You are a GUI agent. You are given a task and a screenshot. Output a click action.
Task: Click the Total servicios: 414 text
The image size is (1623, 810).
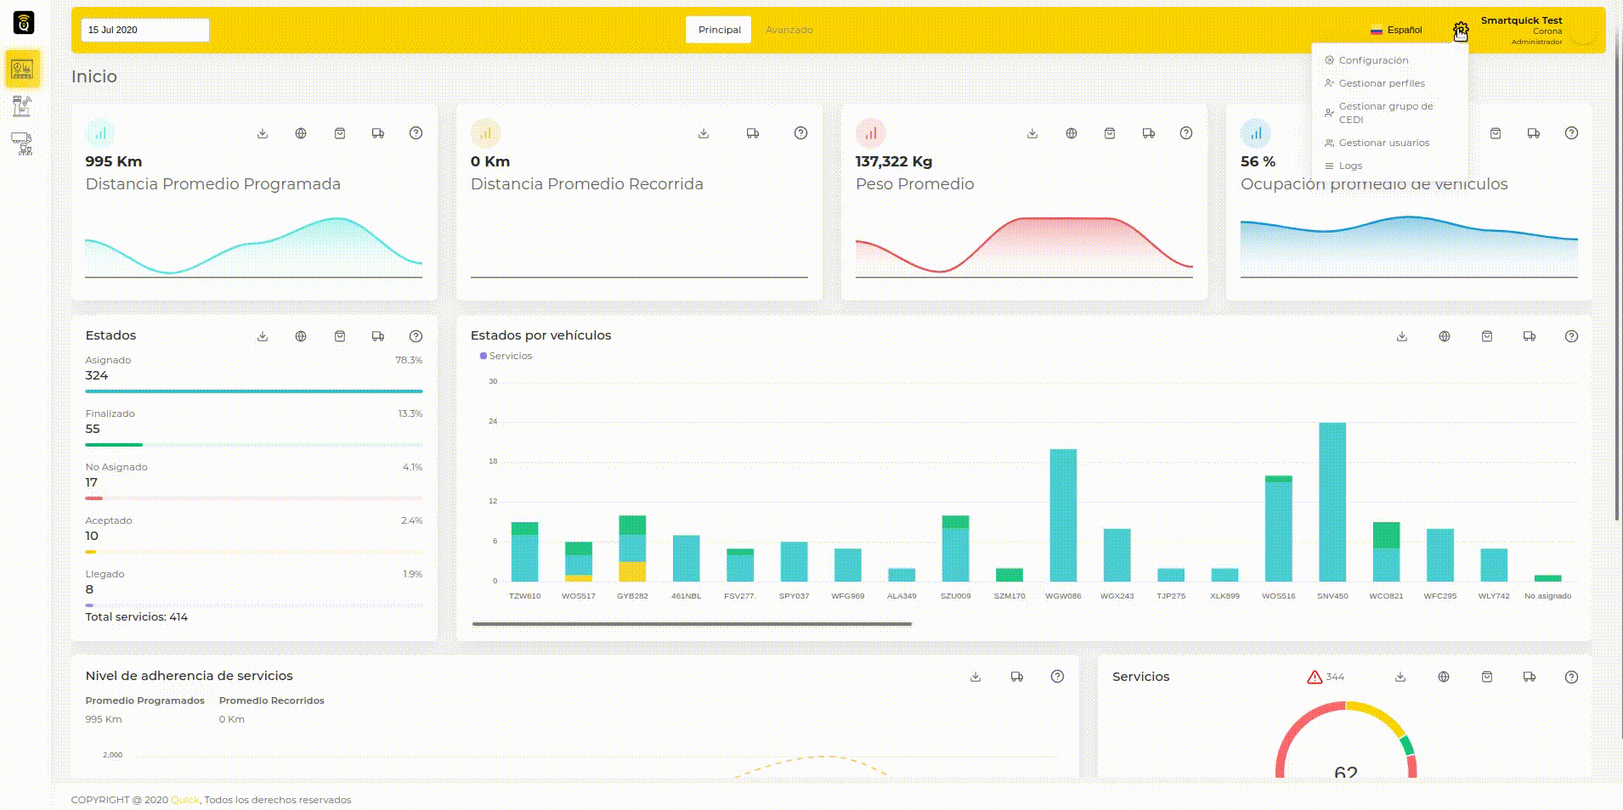pyautogui.click(x=137, y=617)
